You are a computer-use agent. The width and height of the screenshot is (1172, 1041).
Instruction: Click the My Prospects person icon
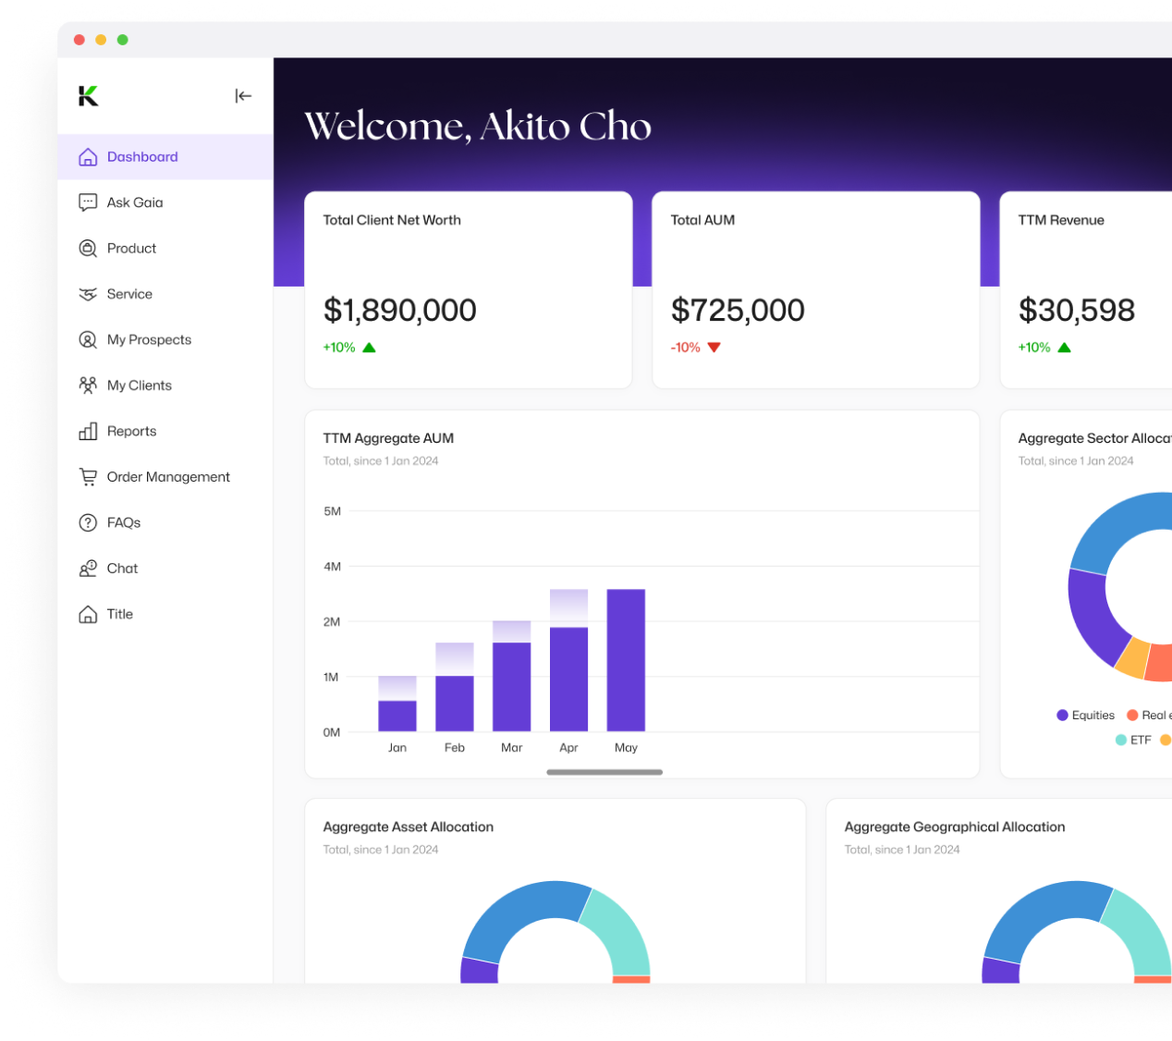point(88,339)
